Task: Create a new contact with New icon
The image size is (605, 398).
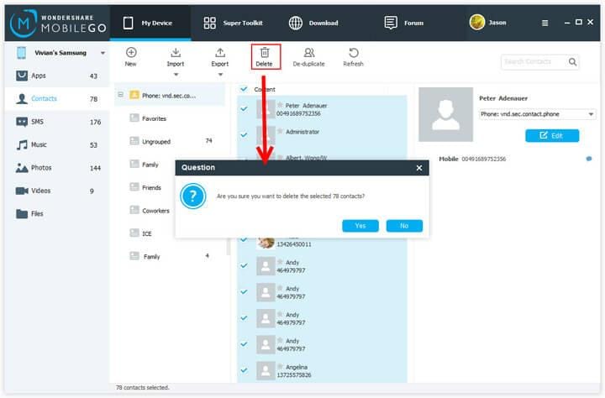Action: pos(131,52)
